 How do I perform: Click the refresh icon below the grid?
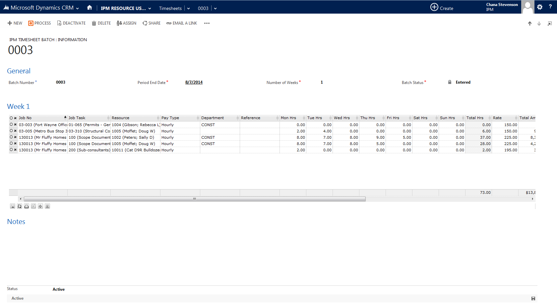[20, 206]
